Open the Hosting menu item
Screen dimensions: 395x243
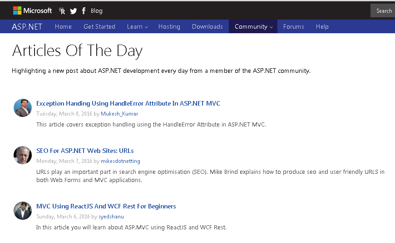point(169,26)
